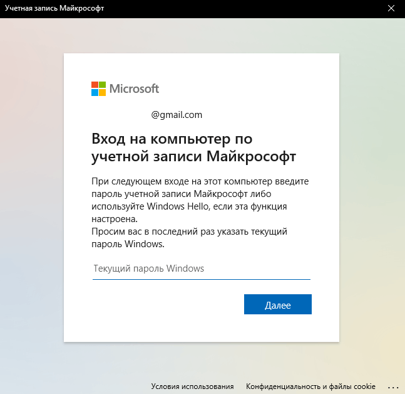Click the red square of Microsoft logo
Screen dimensions: 405x394
[95, 85]
